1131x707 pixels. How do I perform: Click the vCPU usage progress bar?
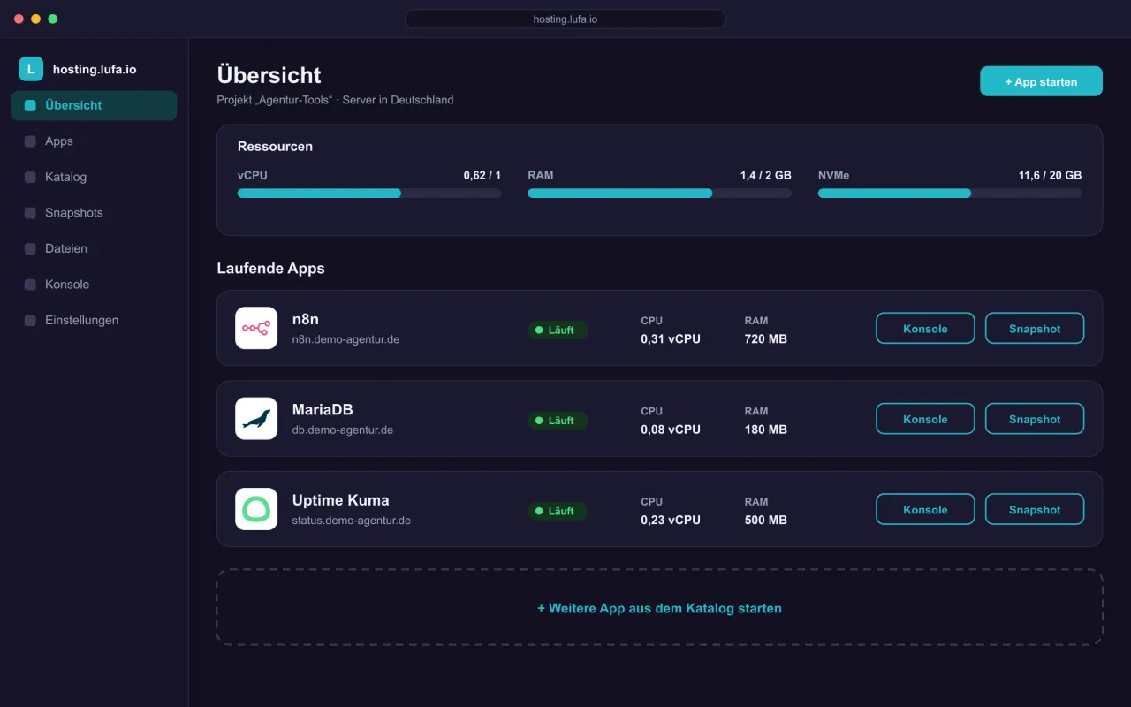pos(369,194)
